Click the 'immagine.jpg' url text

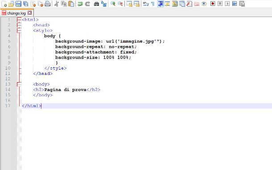(137, 41)
